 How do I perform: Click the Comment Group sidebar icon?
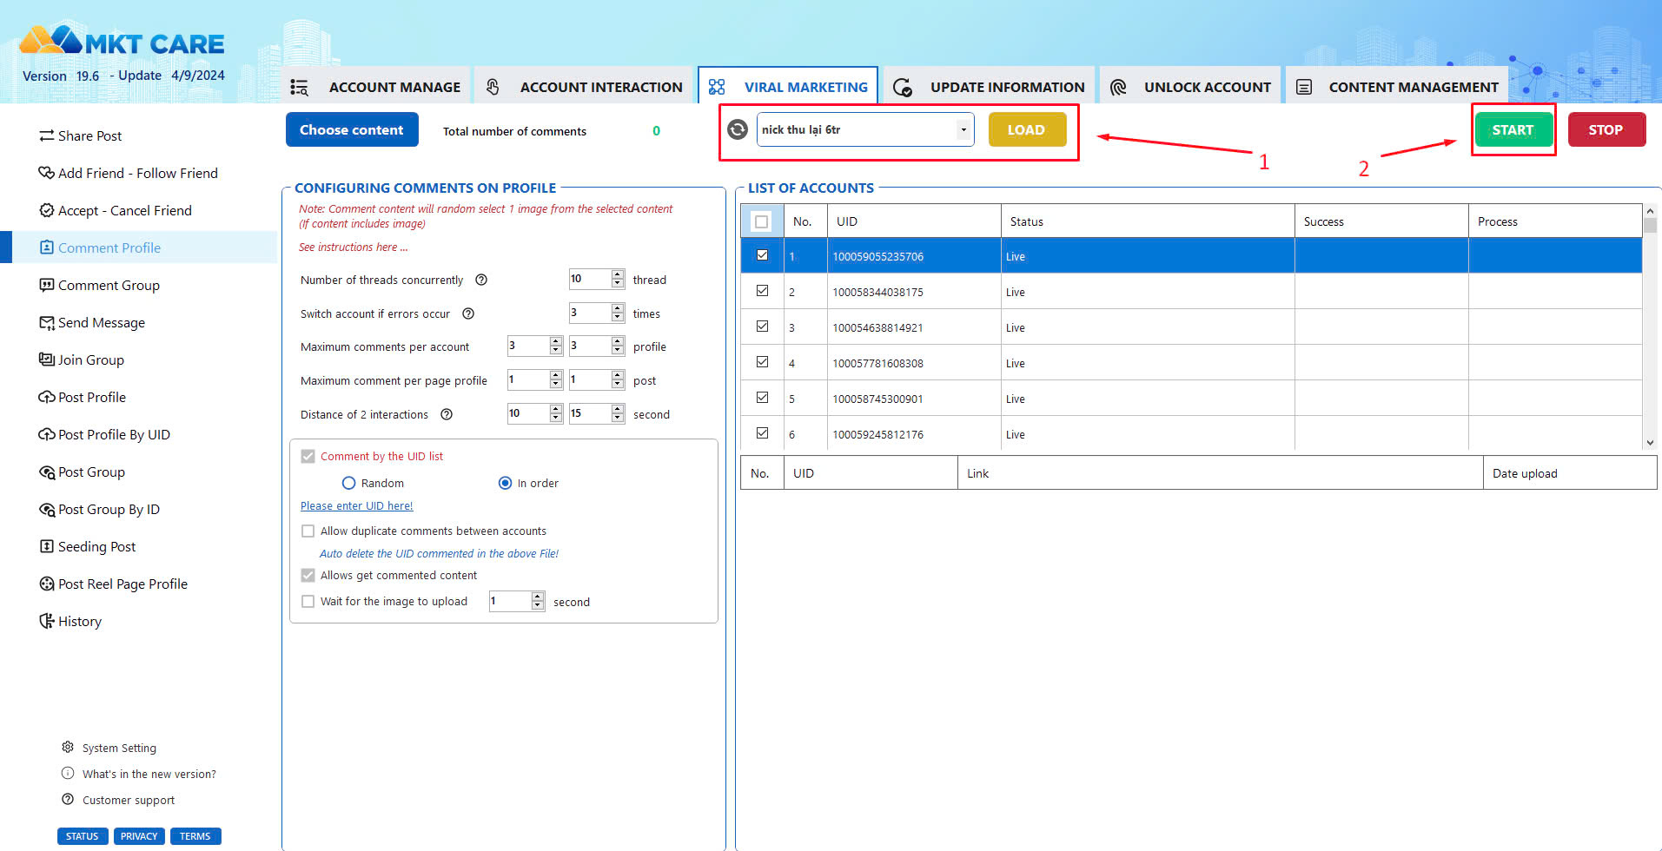pyautogui.click(x=47, y=285)
